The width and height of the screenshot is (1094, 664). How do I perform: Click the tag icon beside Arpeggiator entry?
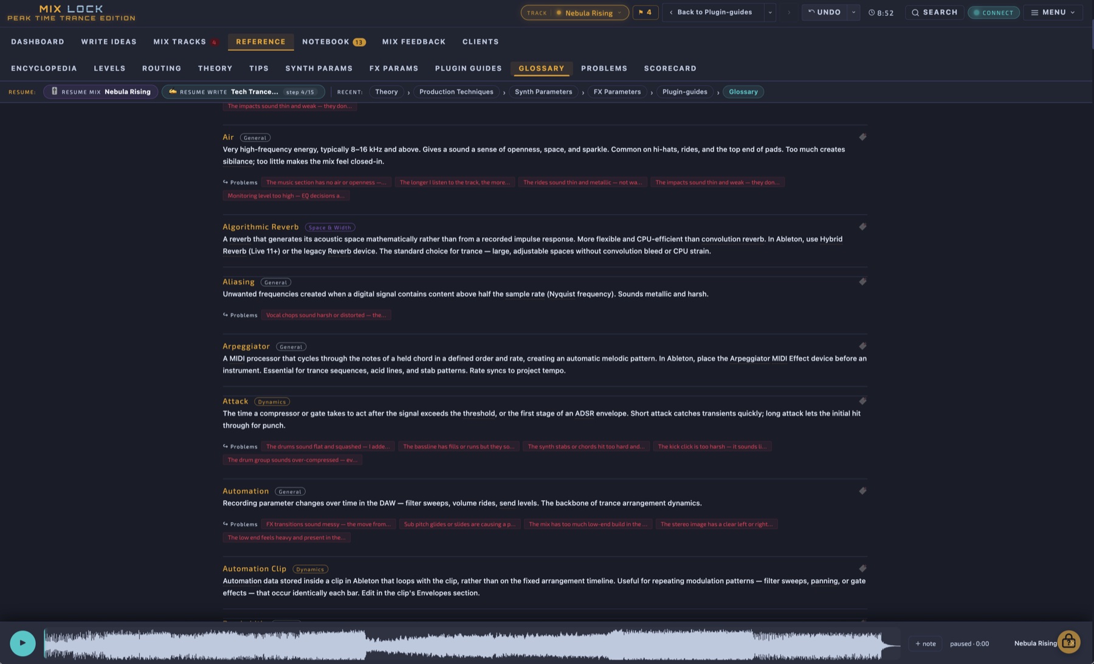point(862,346)
